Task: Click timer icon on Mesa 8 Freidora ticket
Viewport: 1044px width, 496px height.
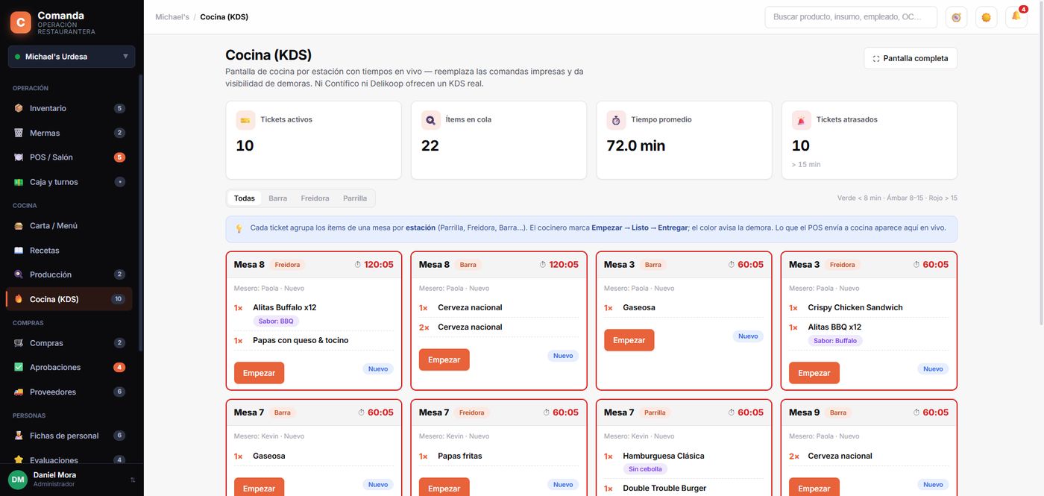Action: (x=358, y=265)
